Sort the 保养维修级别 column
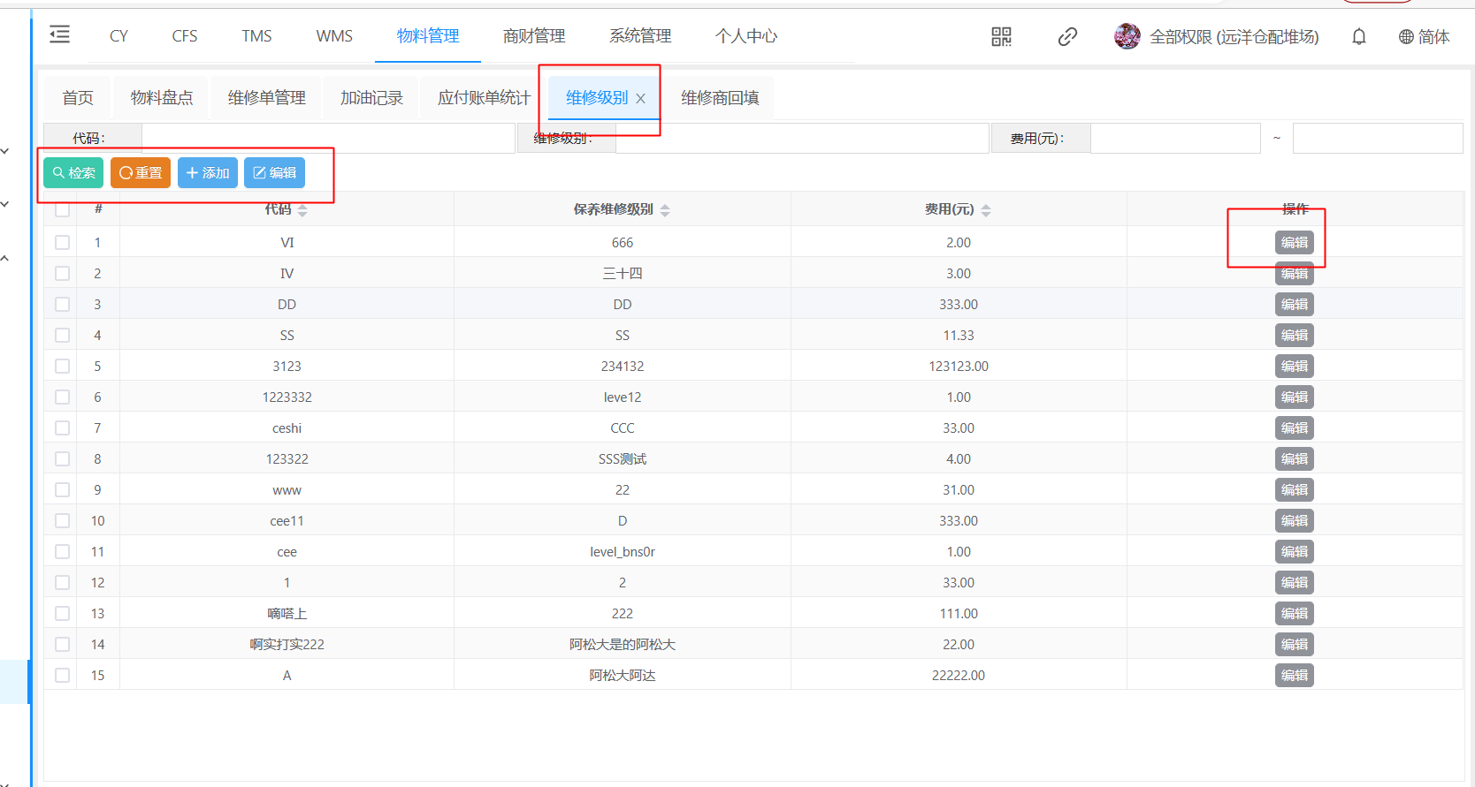This screenshot has width=1475, height=787. (665, 210)
